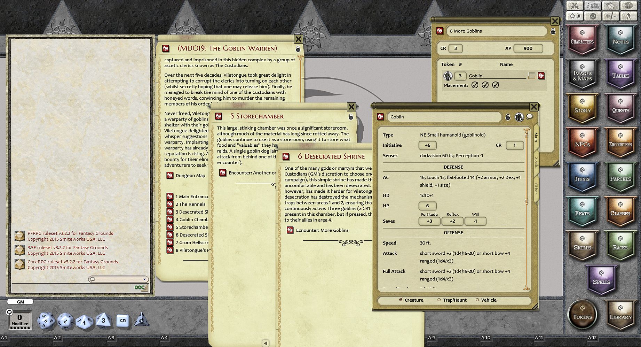Select the Vehicle radio button
This screenshot has width=641, height=347.
(477, 300)
